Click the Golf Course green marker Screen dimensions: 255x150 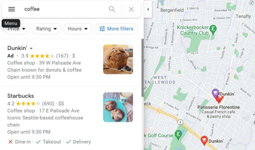178,135
